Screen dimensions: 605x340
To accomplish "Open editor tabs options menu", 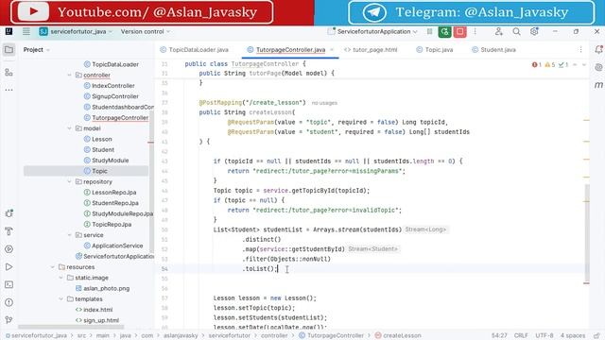I will pyautogui.click(x=580, y=50).
